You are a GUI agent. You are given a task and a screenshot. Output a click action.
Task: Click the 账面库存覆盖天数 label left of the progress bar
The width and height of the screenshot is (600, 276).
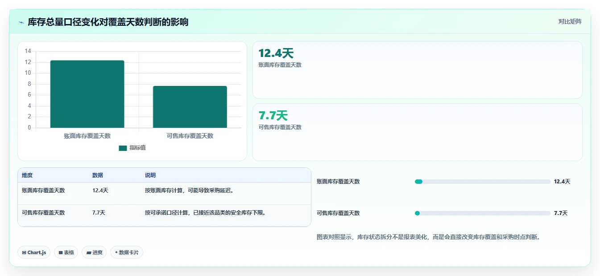tap(338, 182)
